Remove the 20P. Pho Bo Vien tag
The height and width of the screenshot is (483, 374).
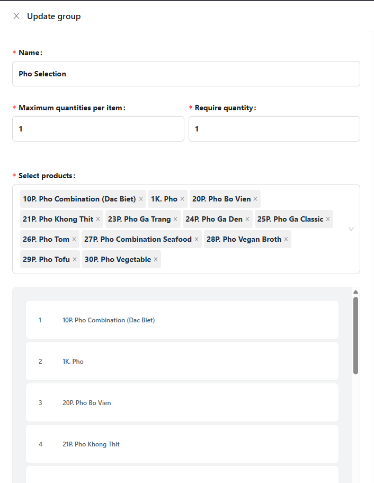[x=254, y=199]
